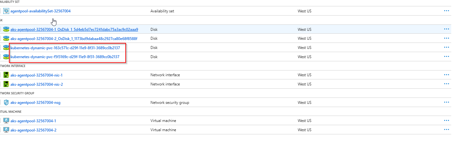
Task: Click 'West US' in VM aks-agentpool-32567004-2 row
Action: coord(305,130)
